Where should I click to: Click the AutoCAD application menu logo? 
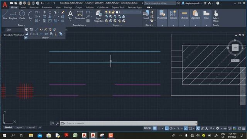(x=5, y=5)
